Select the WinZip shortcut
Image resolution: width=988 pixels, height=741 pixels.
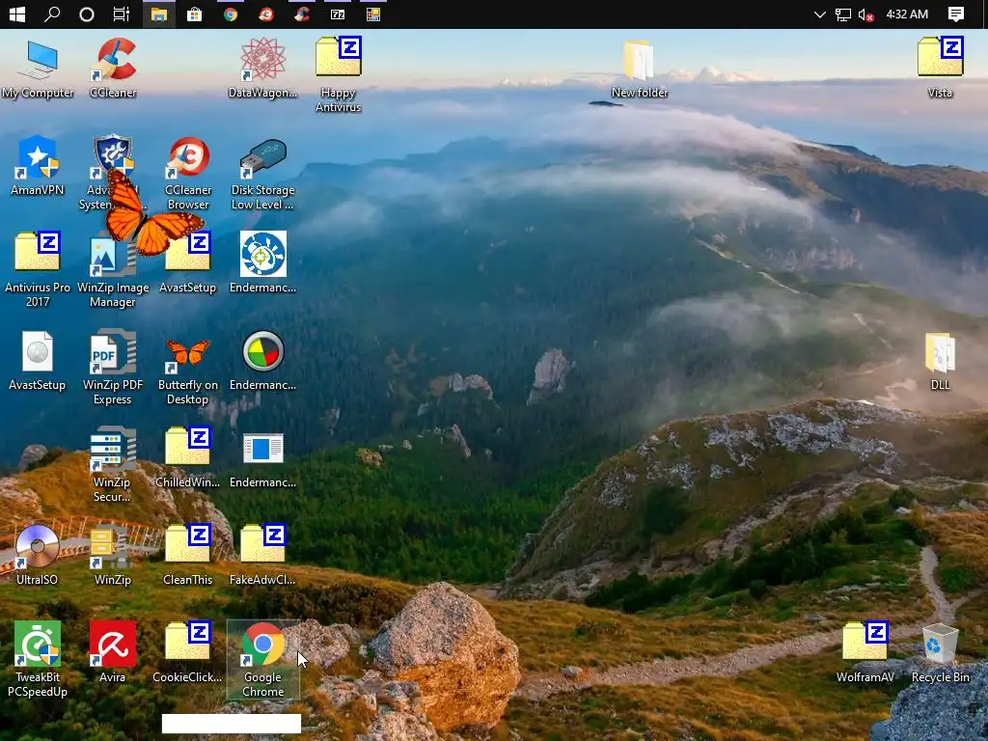point(113,556)
